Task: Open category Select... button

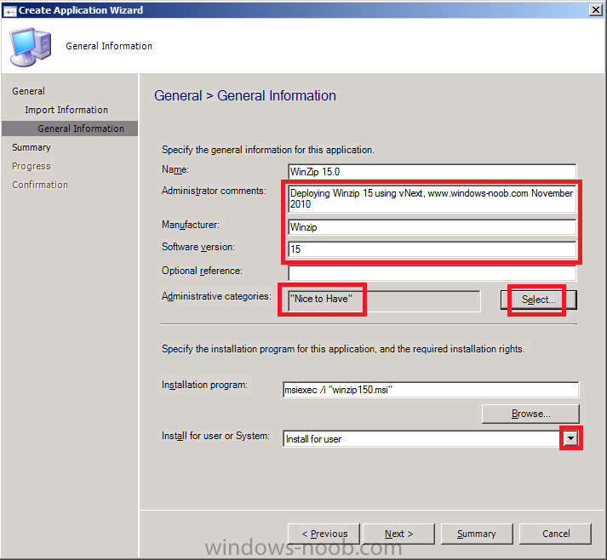Action: pyautogui.click(x=539, y=300)
